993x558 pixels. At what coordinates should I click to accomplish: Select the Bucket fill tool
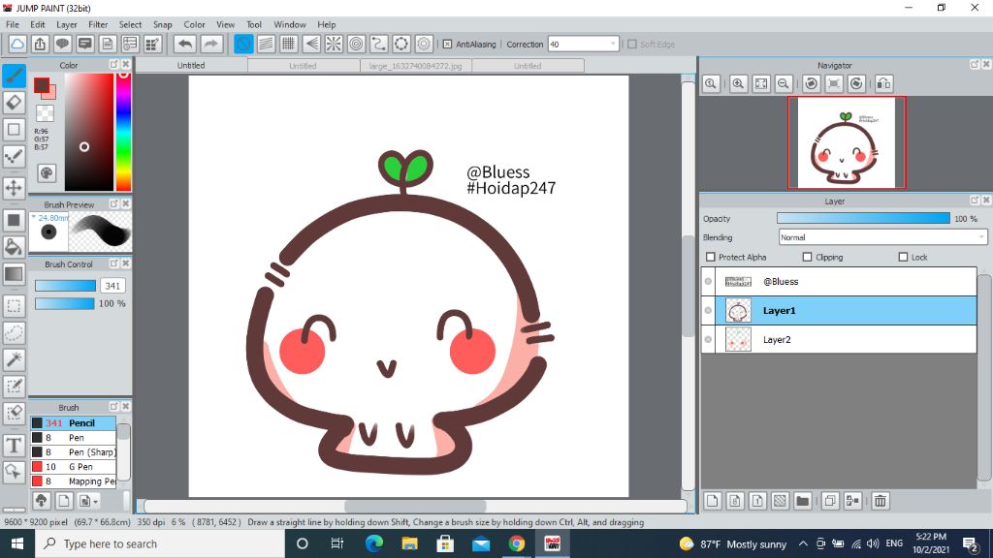pyautogui.click(x=14, y=247)
